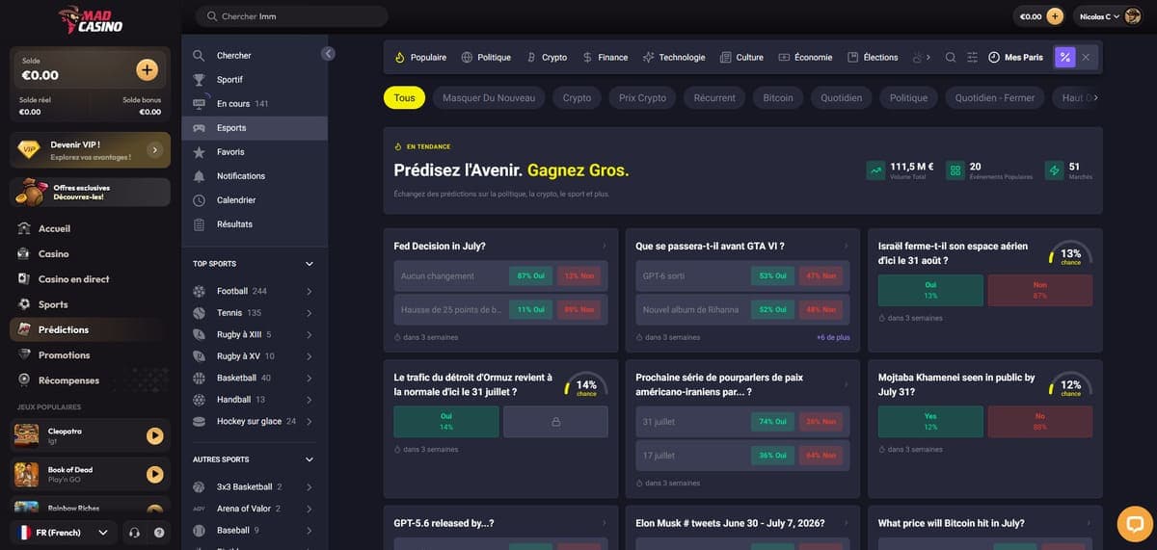1157x550 pixels.
Task: Expand Devenir VIP banner arrow
Action: pyautogui.click(x=154, y=150)
